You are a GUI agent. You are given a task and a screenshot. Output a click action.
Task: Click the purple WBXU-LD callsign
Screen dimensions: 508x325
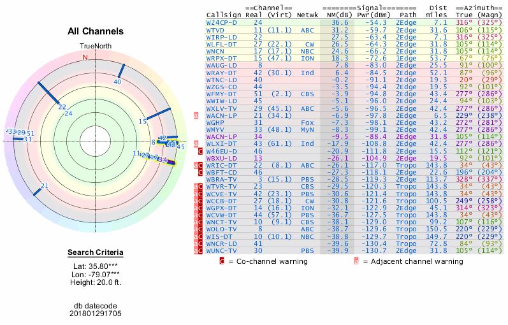pos(221,158)
